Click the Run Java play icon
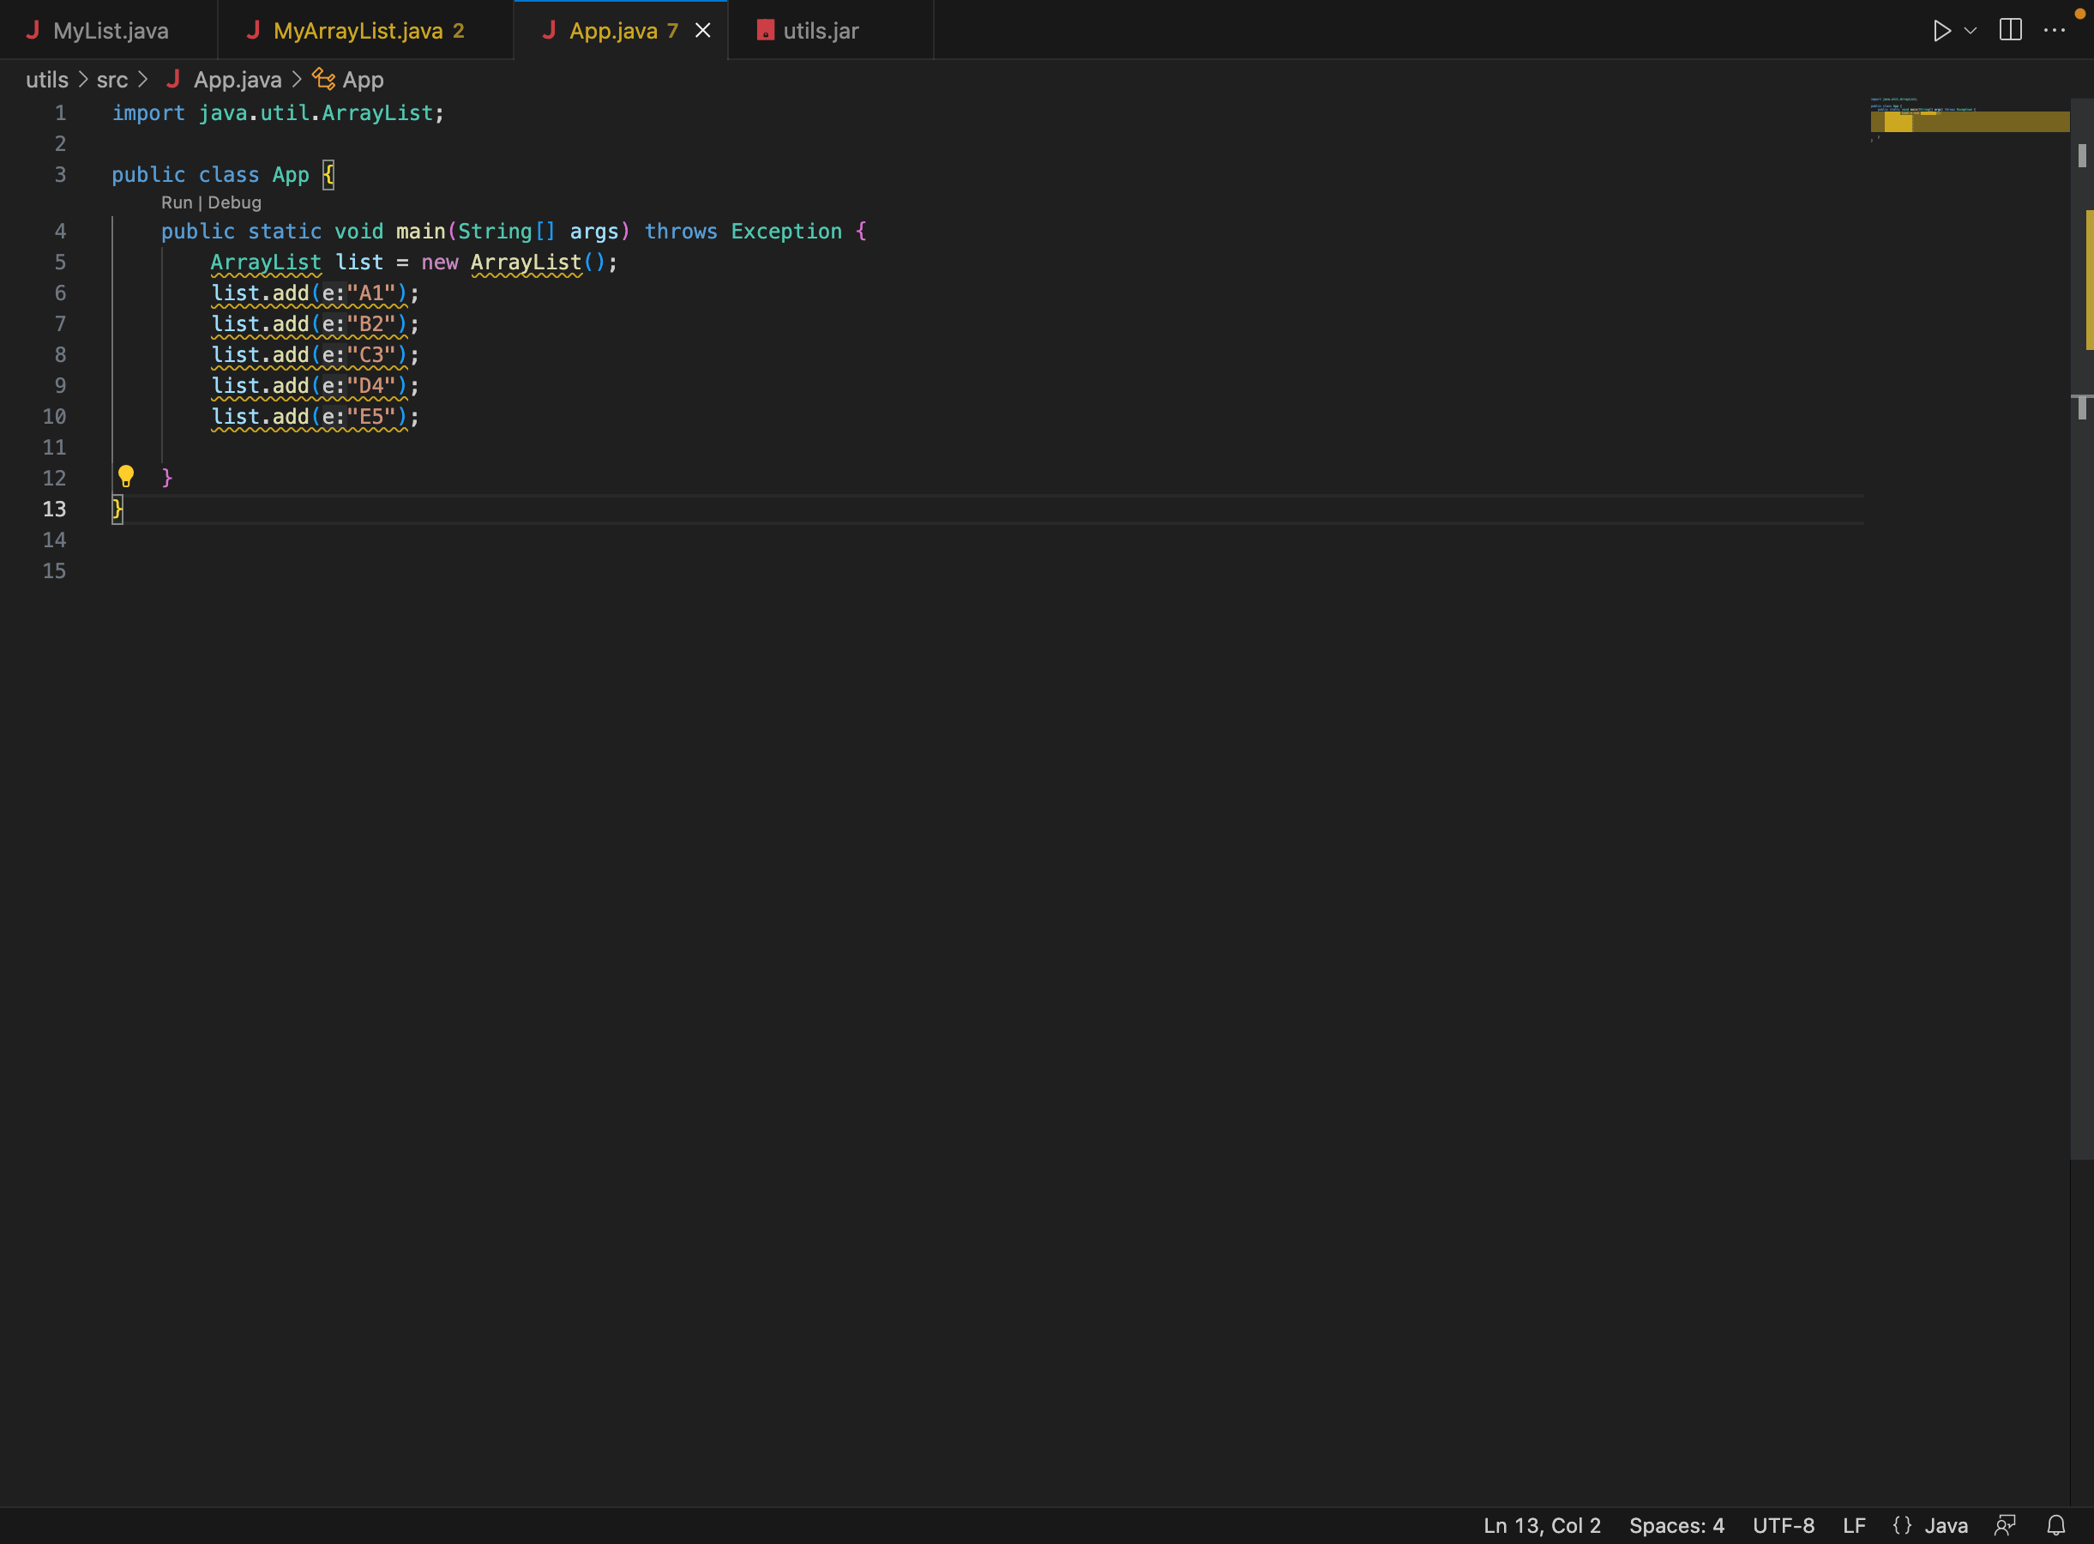 pos(1941,31)
